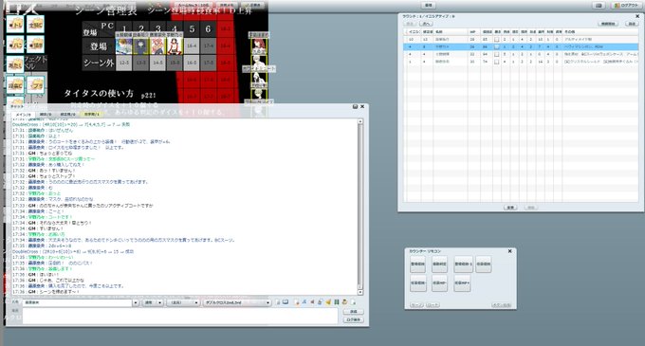The width and height of the screenshot is (645, 346).
Task: Toggle checkbox in the third initiative row
Action: point(496,54)
